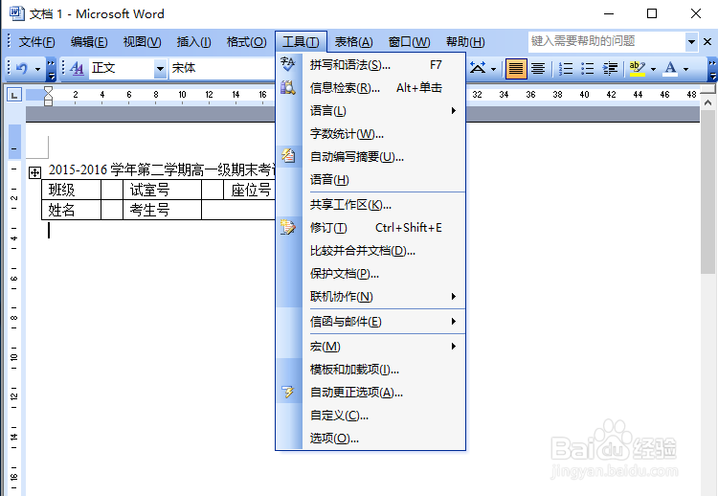718x496 pixels.
Task: Expand the 信函与邮件(E) submenu
Action: [370, 322]
